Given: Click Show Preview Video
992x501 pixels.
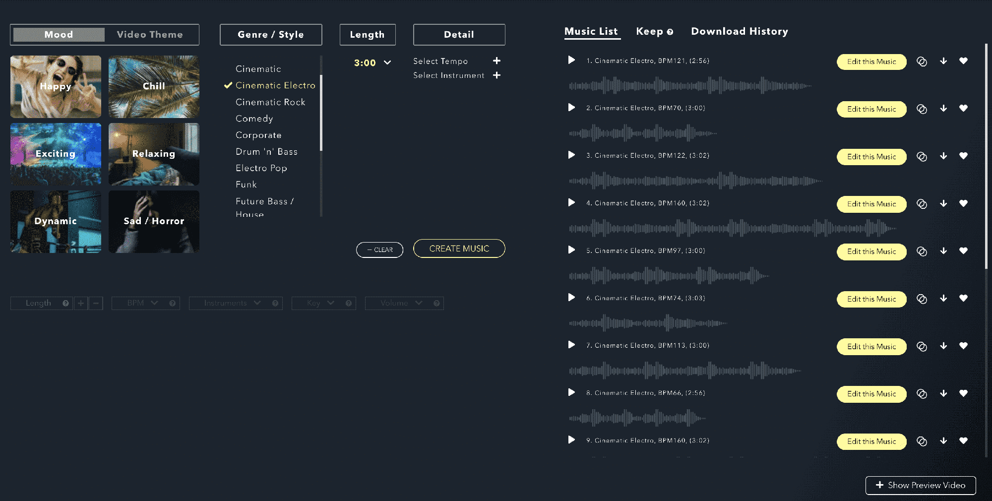Looking at the screenshot, I should tap(921, 485).
